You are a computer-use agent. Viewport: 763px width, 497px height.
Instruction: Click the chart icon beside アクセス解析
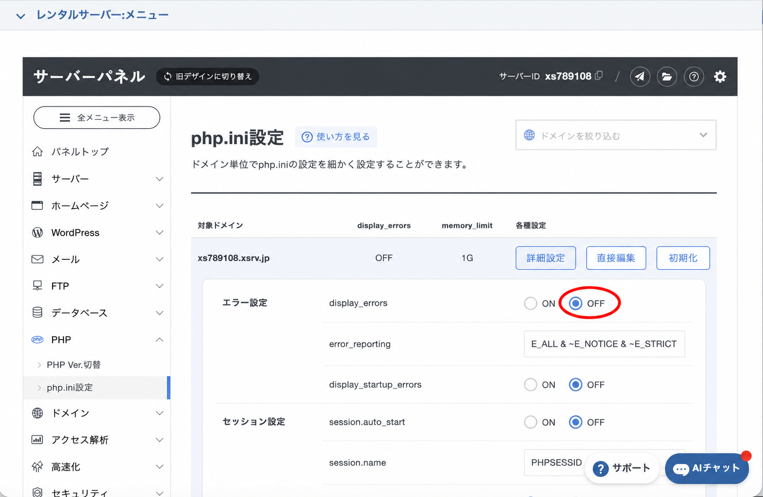[x=37, y=440]
